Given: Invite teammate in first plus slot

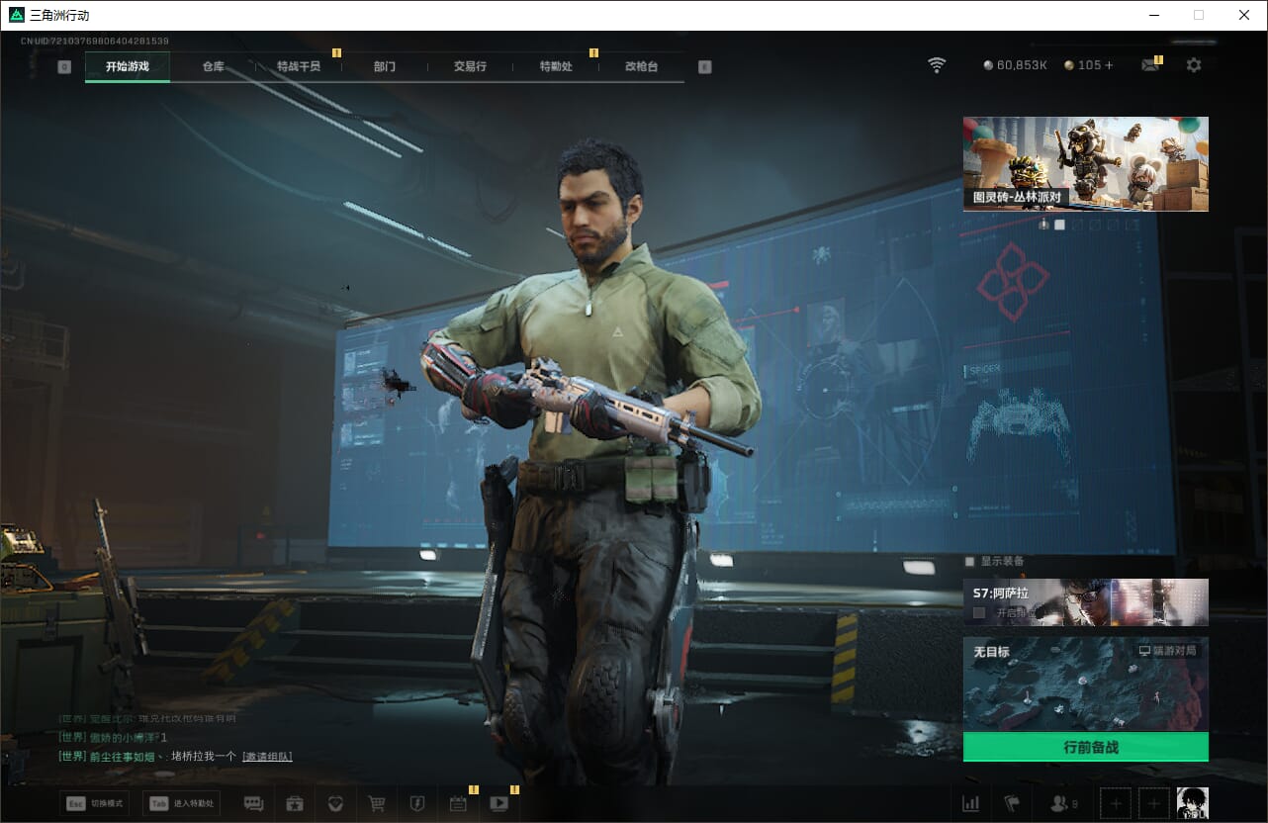Looking at the screenshot, I should tap(1116, 804).
